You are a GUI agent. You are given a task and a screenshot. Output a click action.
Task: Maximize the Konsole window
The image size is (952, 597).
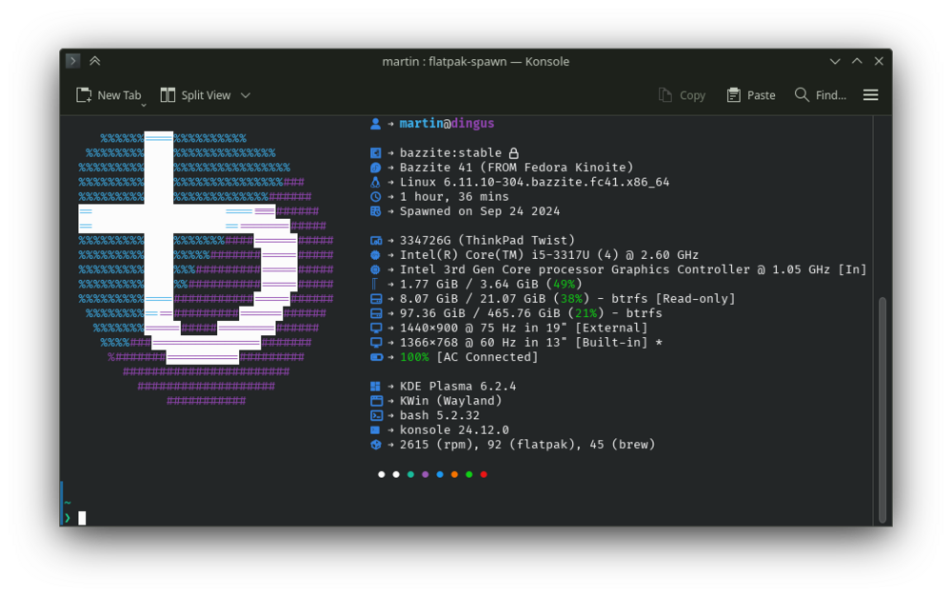tap(857, 61)
